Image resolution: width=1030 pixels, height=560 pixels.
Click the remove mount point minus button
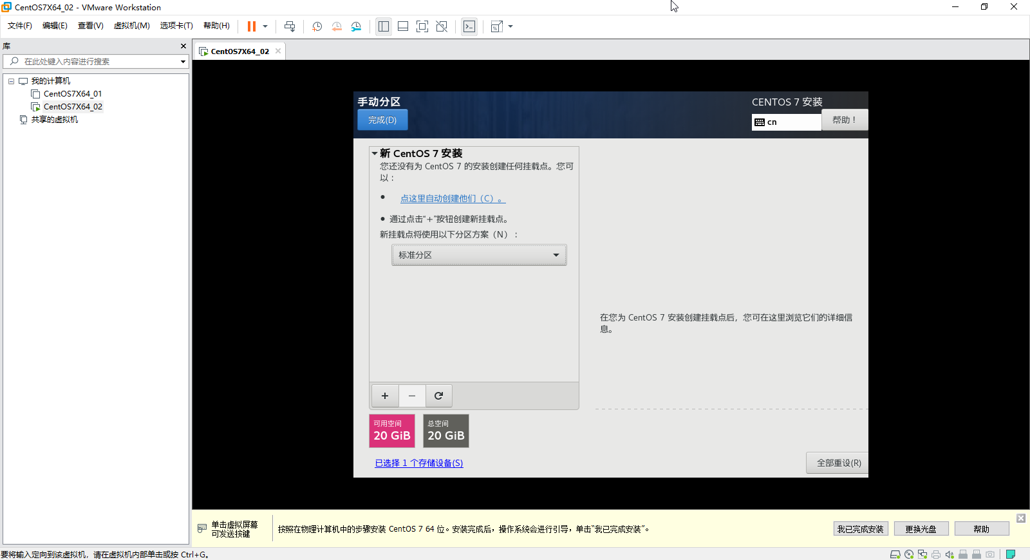(412, 396)
